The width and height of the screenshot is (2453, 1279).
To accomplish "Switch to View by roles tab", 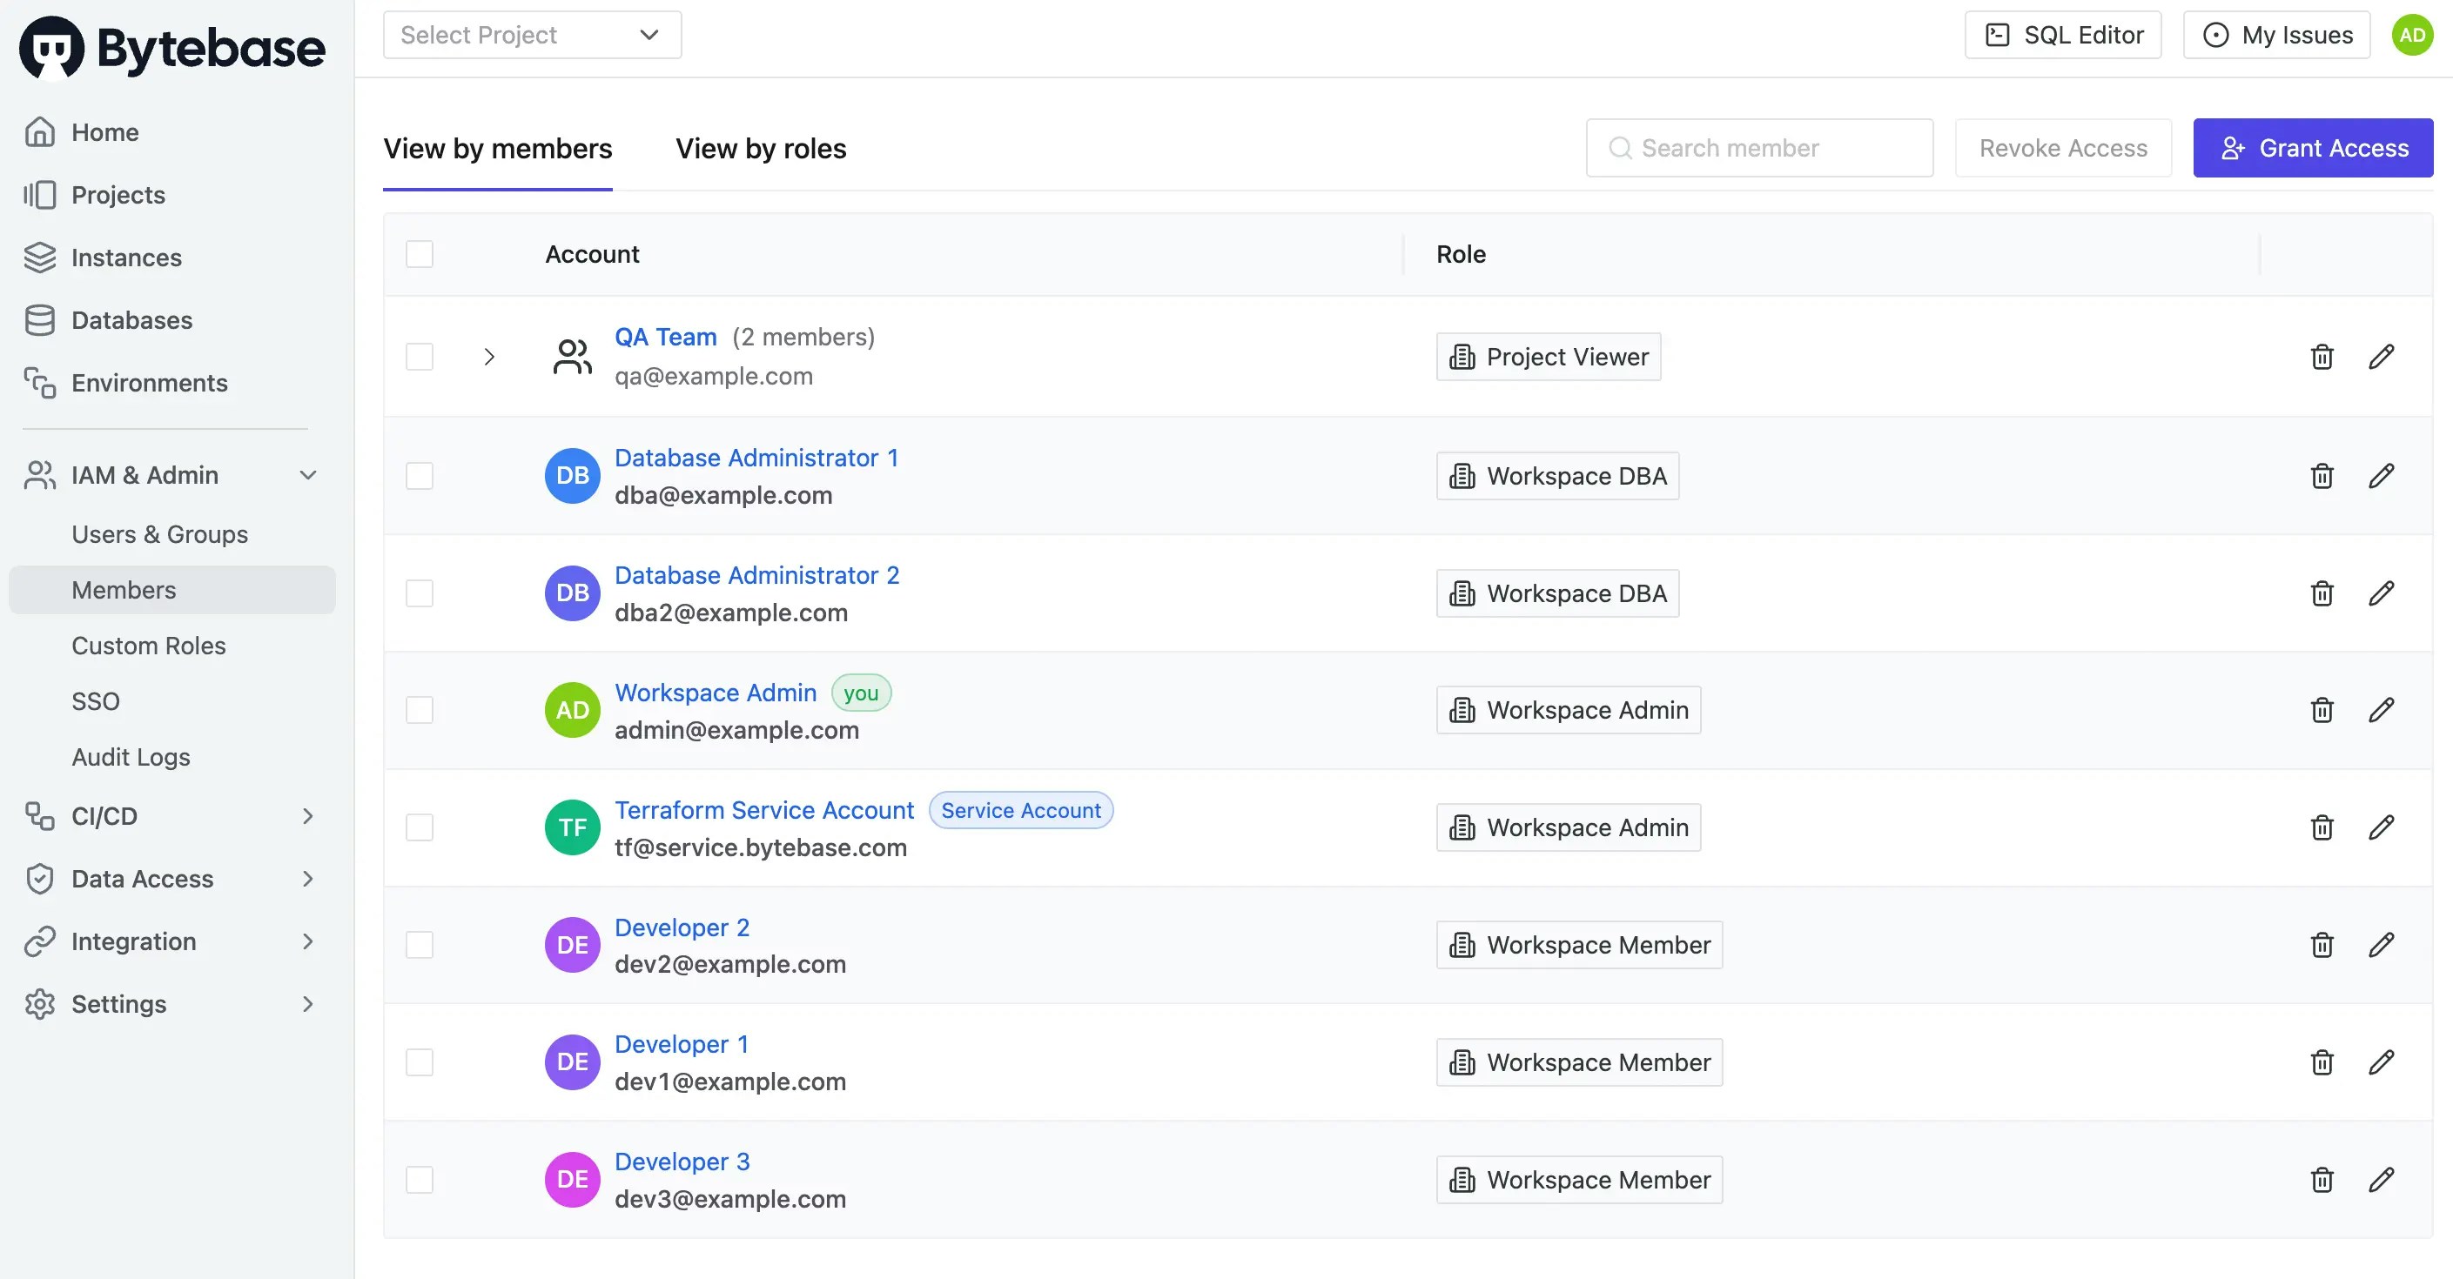I will (x=760, y=149).
